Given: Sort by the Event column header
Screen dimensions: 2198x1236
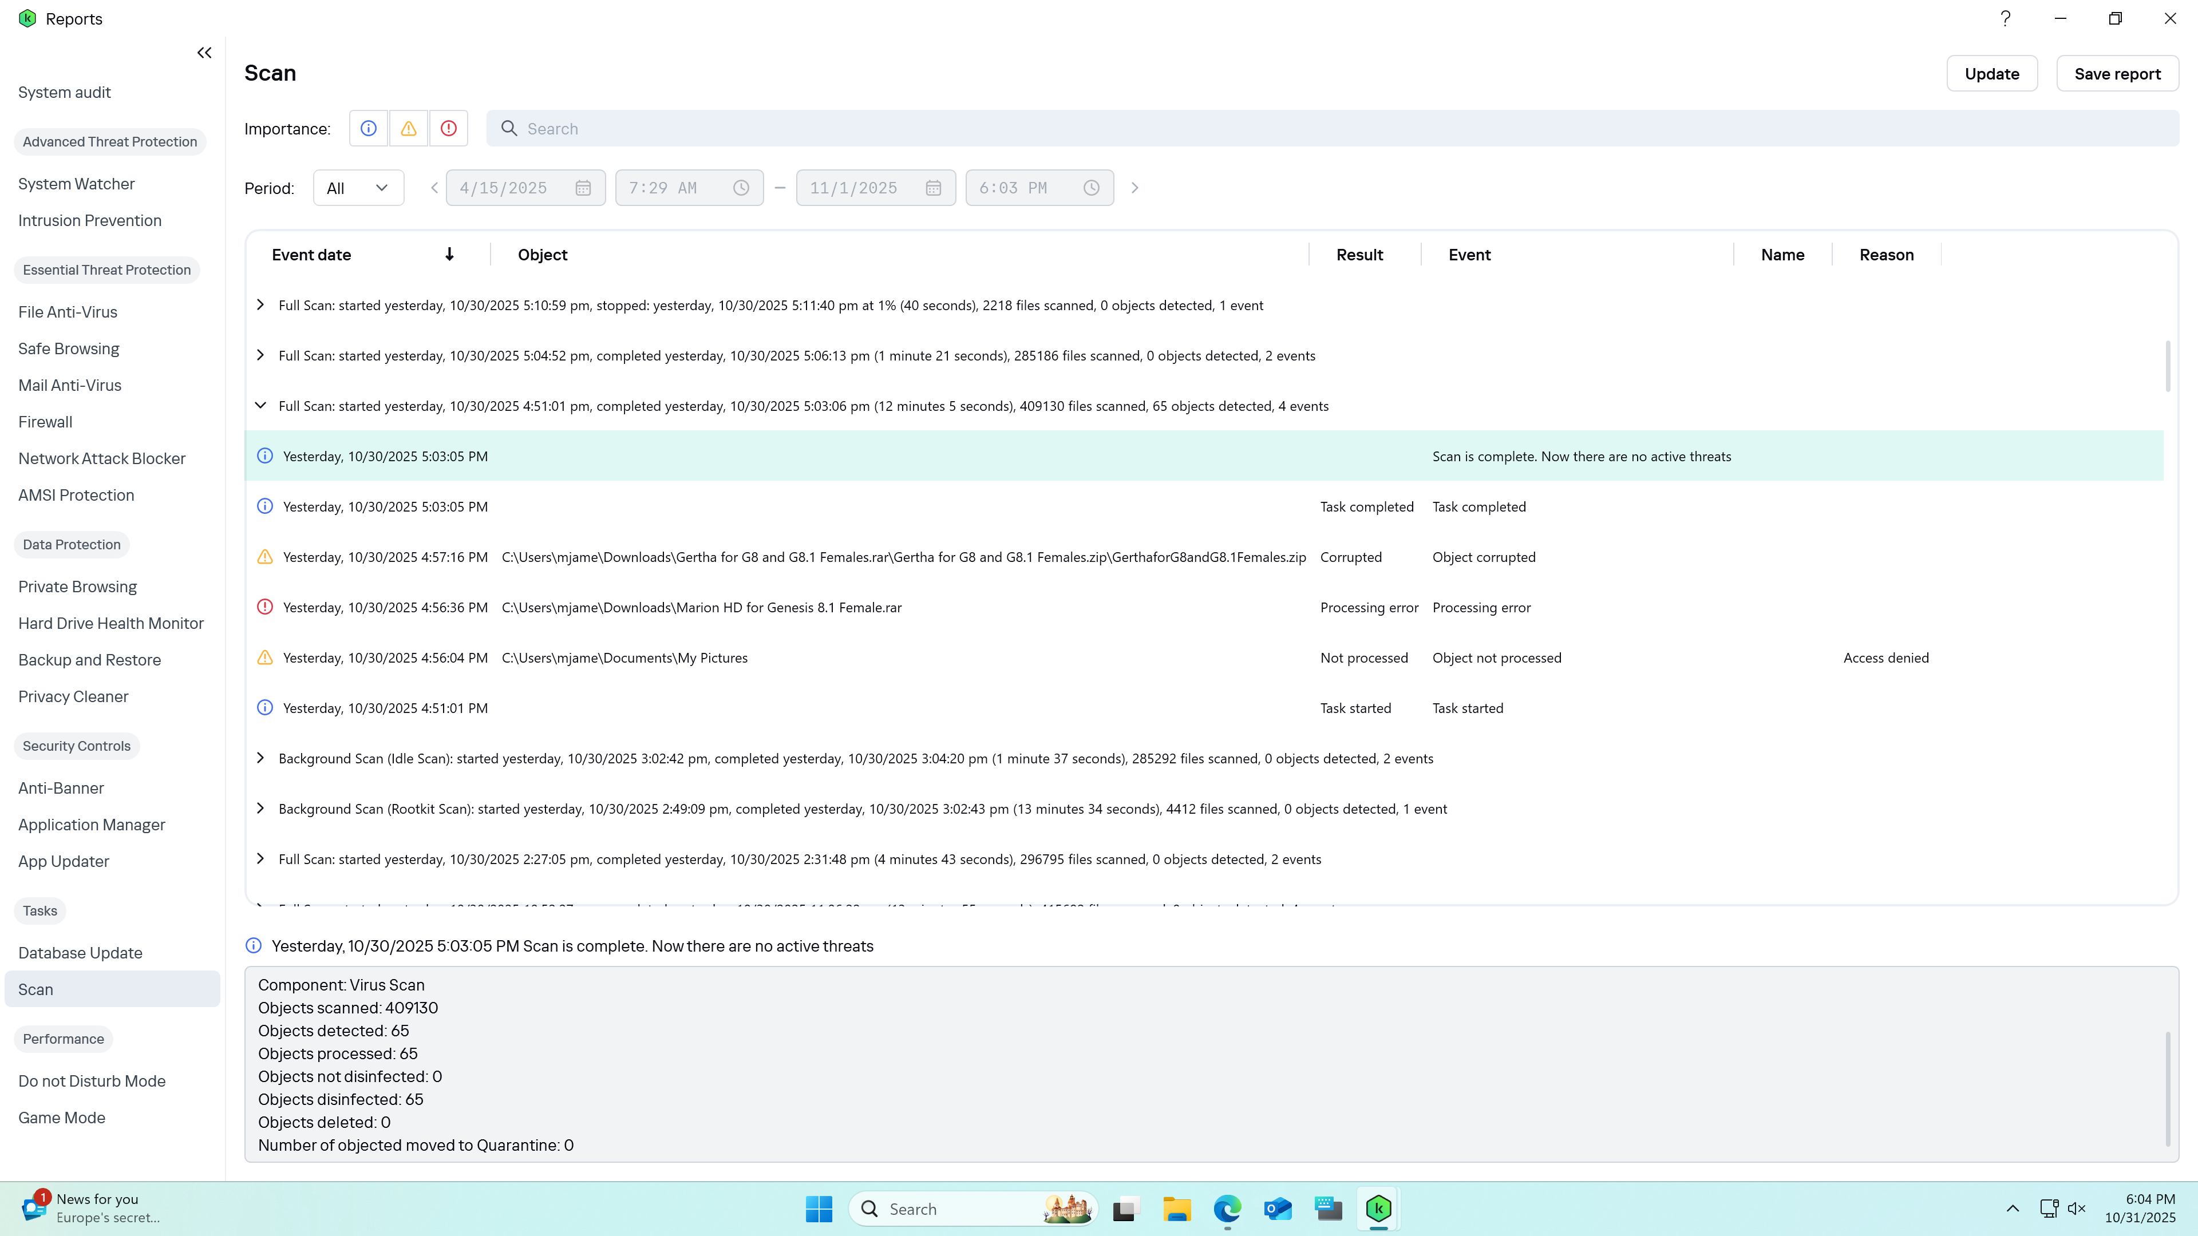Looking at the screenshot, I should tap(1469, 254).
